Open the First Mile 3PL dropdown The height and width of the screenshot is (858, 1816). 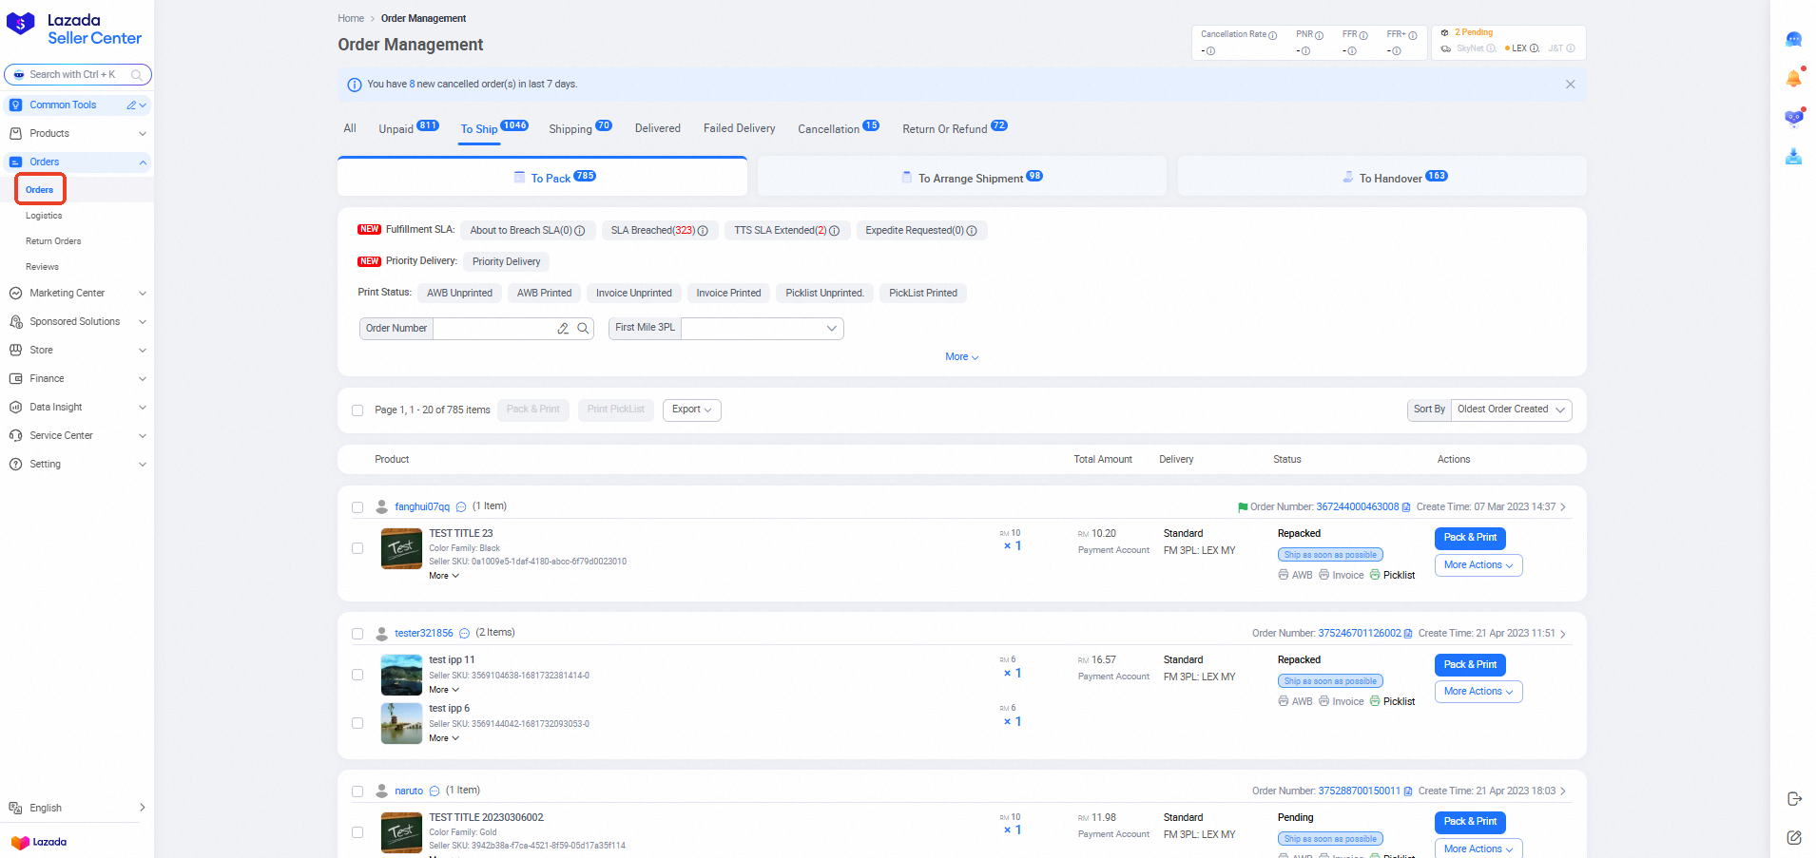(762, 329)
